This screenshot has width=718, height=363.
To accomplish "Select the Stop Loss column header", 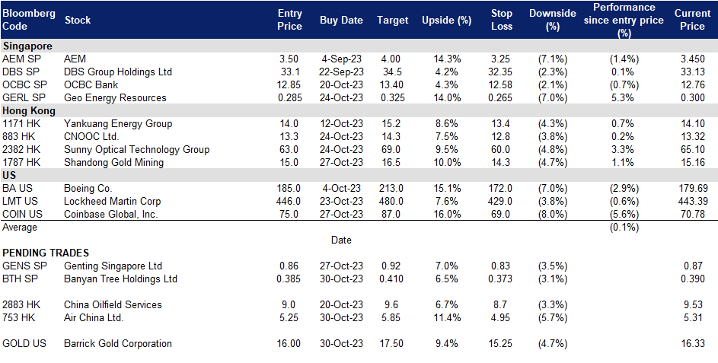I will [x=501, y=20].
